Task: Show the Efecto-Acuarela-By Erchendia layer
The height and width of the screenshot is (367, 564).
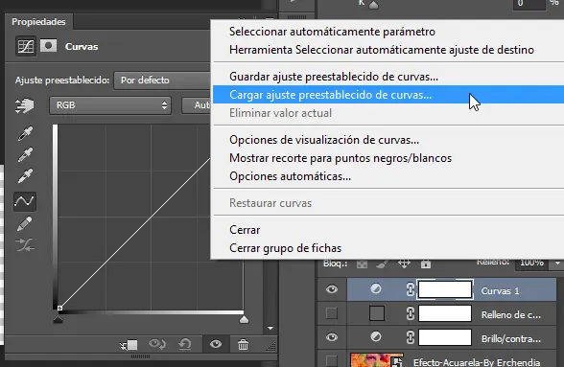Action: (x=332, y=361)
